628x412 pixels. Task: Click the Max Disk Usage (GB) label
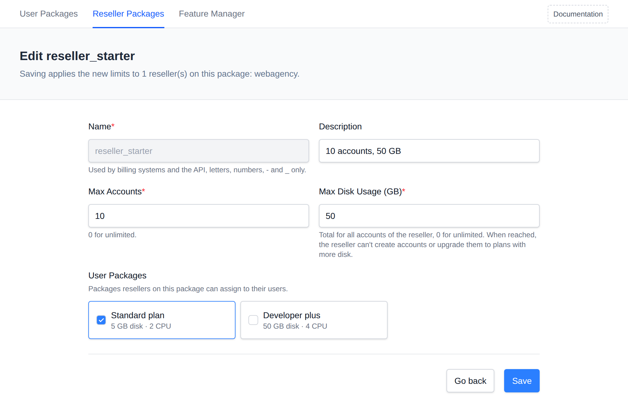(x=362, y=192)
